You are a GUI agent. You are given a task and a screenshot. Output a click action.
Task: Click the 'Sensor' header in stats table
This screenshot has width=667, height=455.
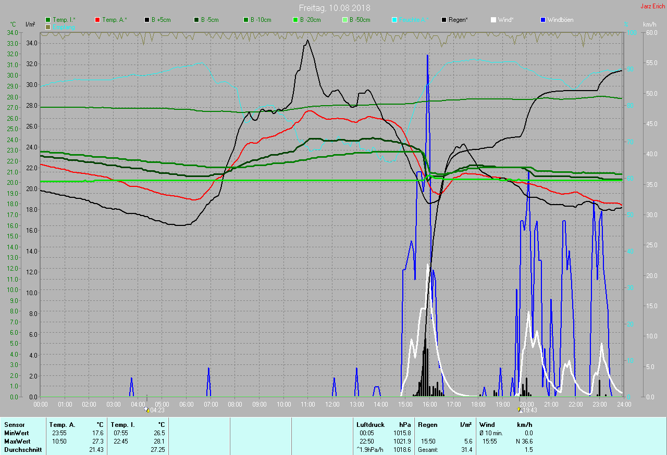15,425
